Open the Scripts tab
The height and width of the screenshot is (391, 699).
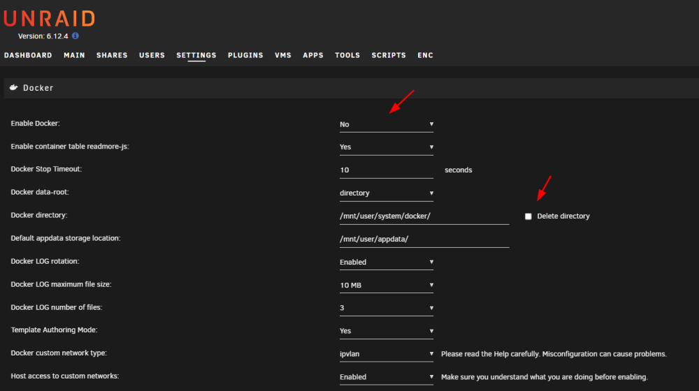[389, 55]
